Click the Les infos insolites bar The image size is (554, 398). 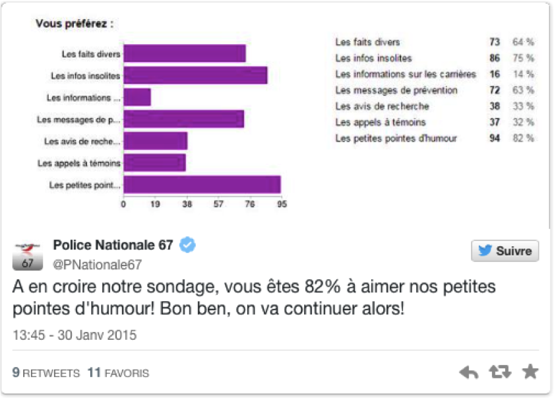coord(195,75)
